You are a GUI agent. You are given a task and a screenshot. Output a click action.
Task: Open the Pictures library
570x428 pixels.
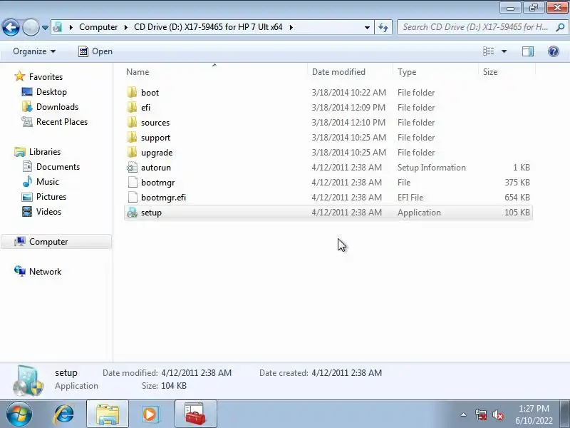click(51, 197)
